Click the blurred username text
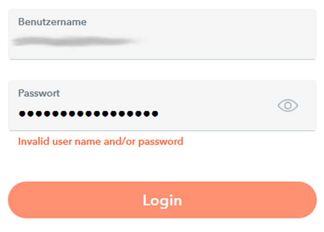 (x=76, y=42)
